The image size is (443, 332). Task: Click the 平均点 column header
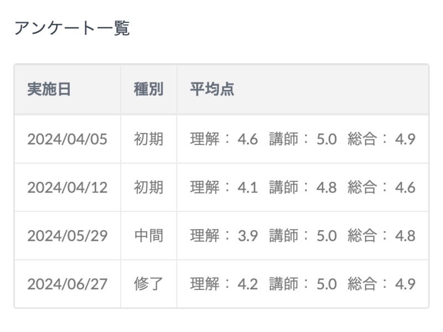[x=212, y=90]
